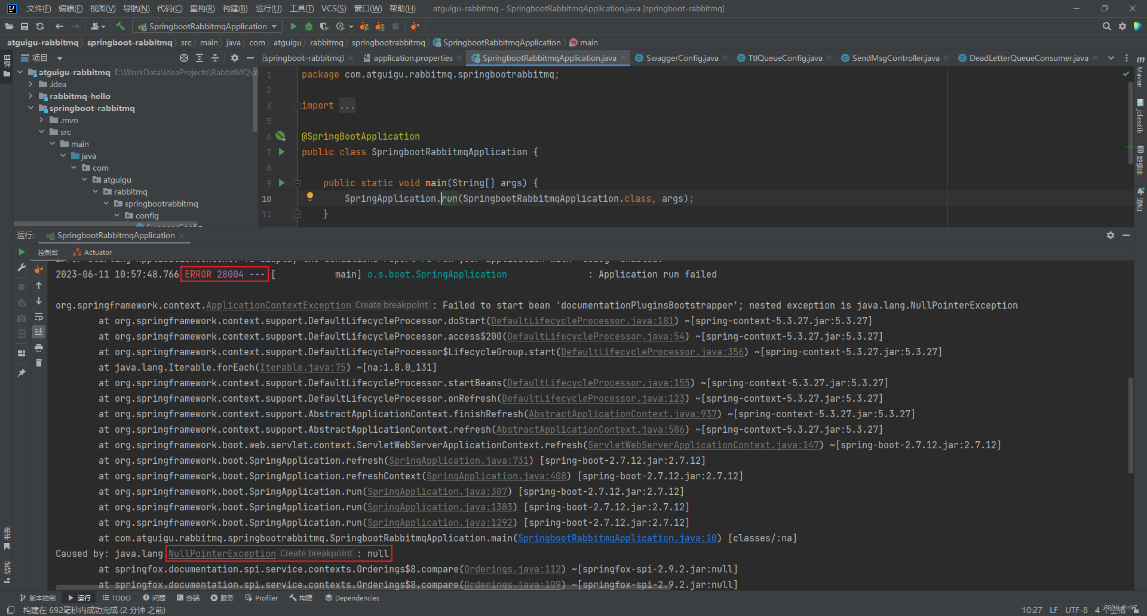The height and width of the screenshot is (616, 1147).
Task: Click the up arrow in the Run console
Action: tap(39, 285)
